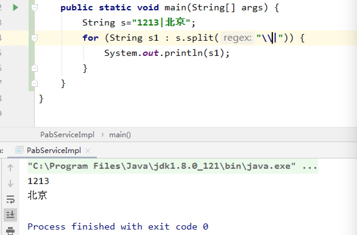Click the Down stack trace arrow

pyautogui.click(x=10, y=183)
